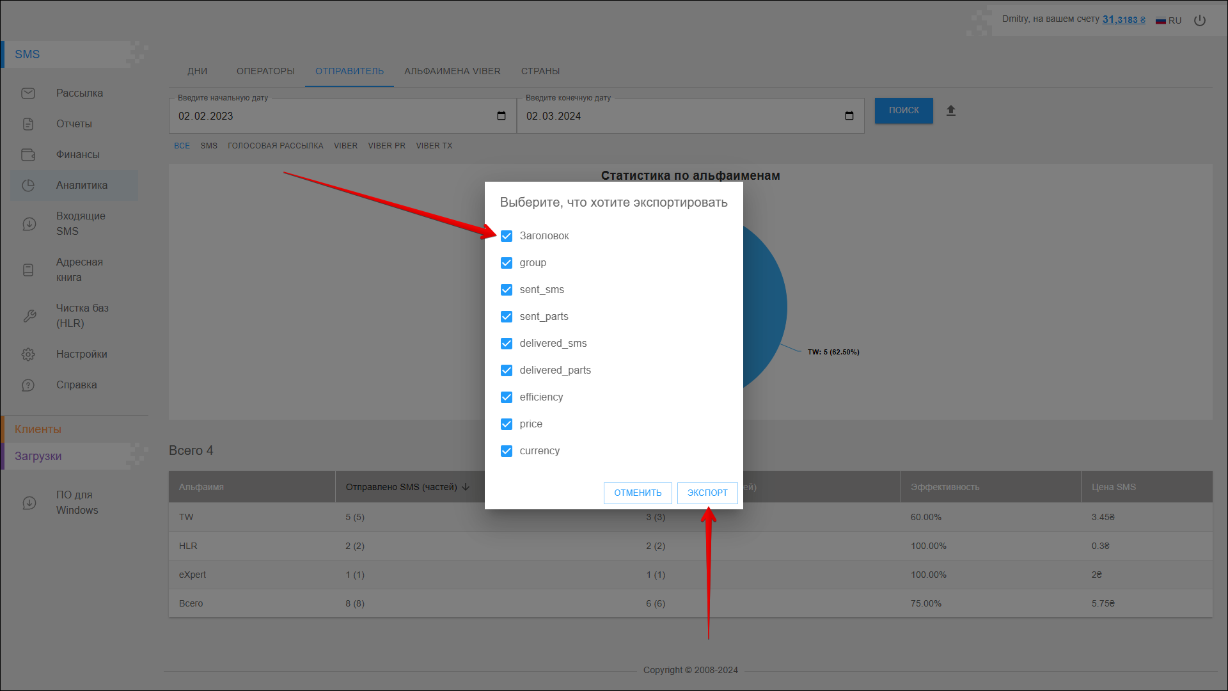Select Аналитика pie chart icon
1228x691 pixels.
click(x=28, y=186)
